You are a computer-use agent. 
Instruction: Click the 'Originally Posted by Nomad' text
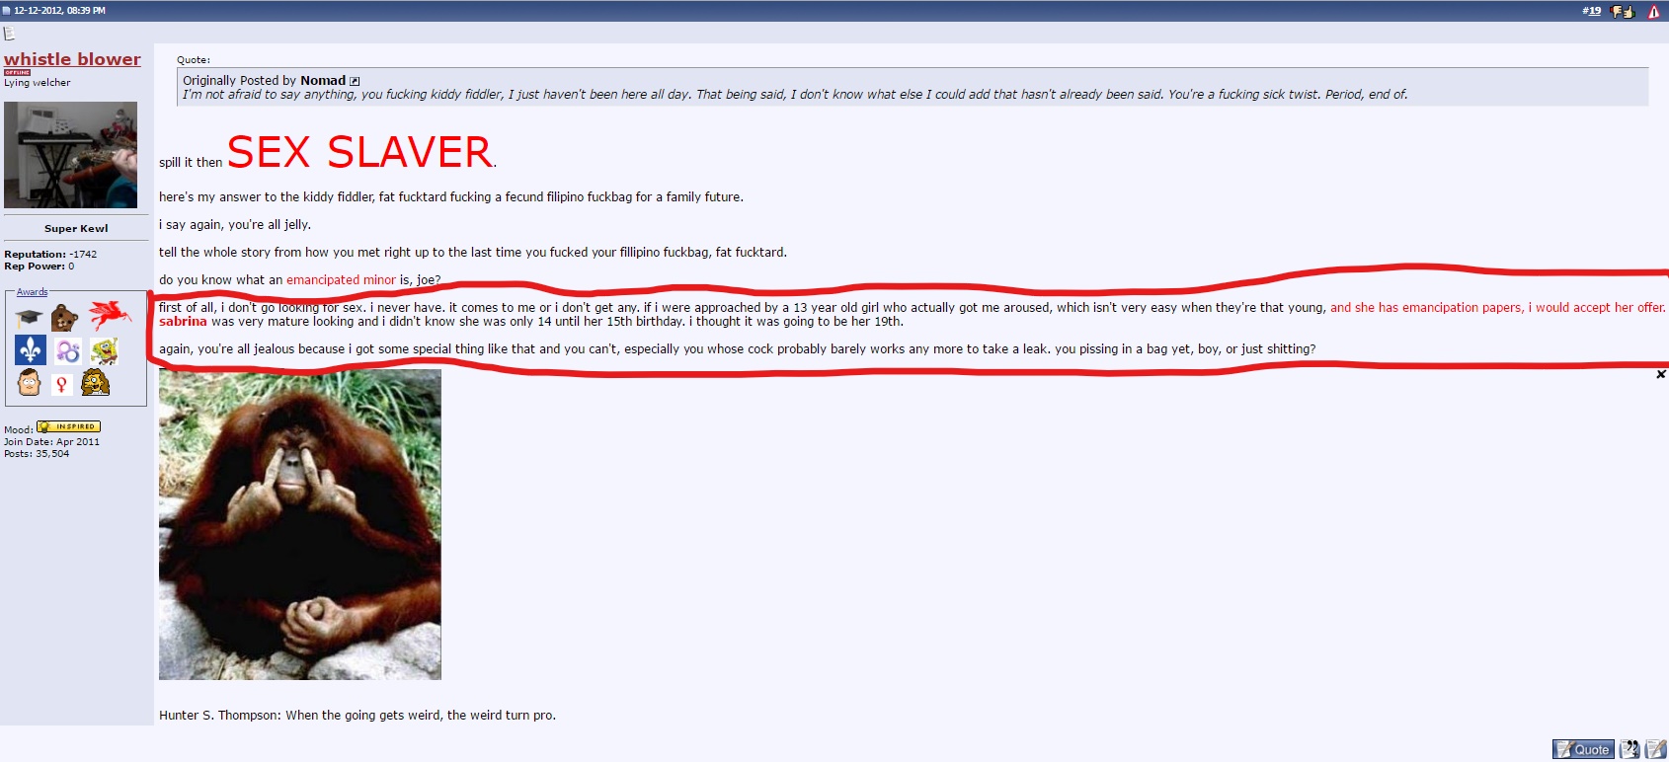(264, 81)
